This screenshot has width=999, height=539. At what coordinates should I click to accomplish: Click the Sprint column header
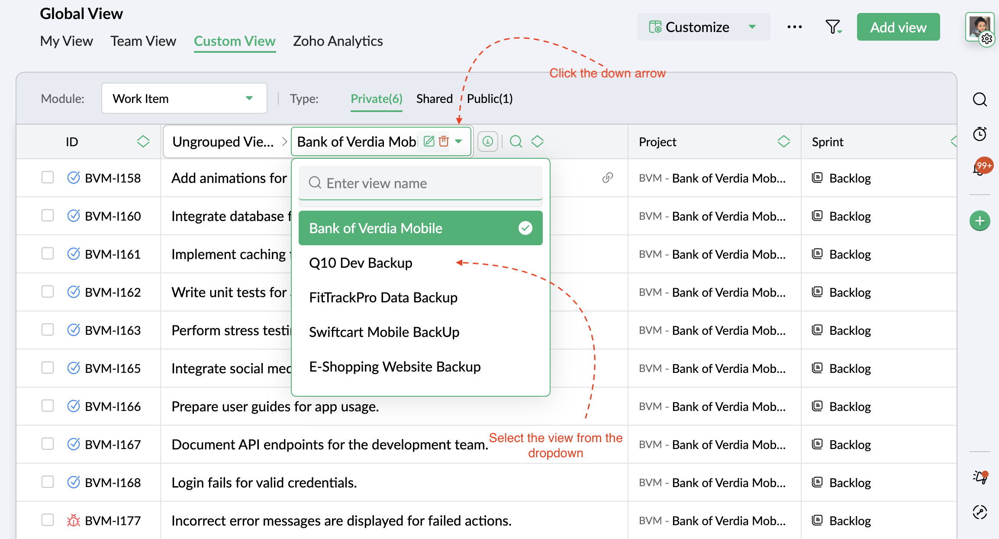tap(827, 142)
